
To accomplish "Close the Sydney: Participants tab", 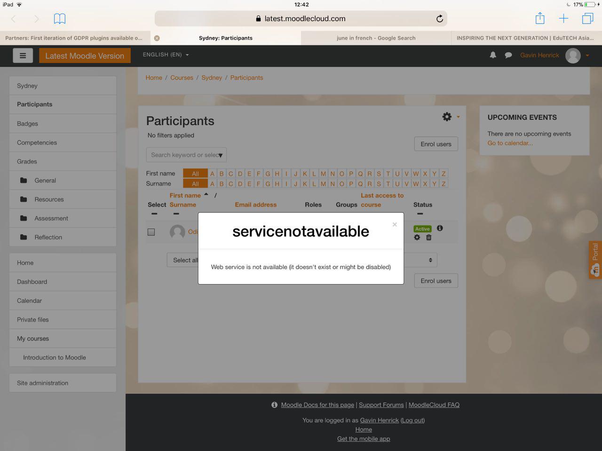I will [x=157, y=38].
